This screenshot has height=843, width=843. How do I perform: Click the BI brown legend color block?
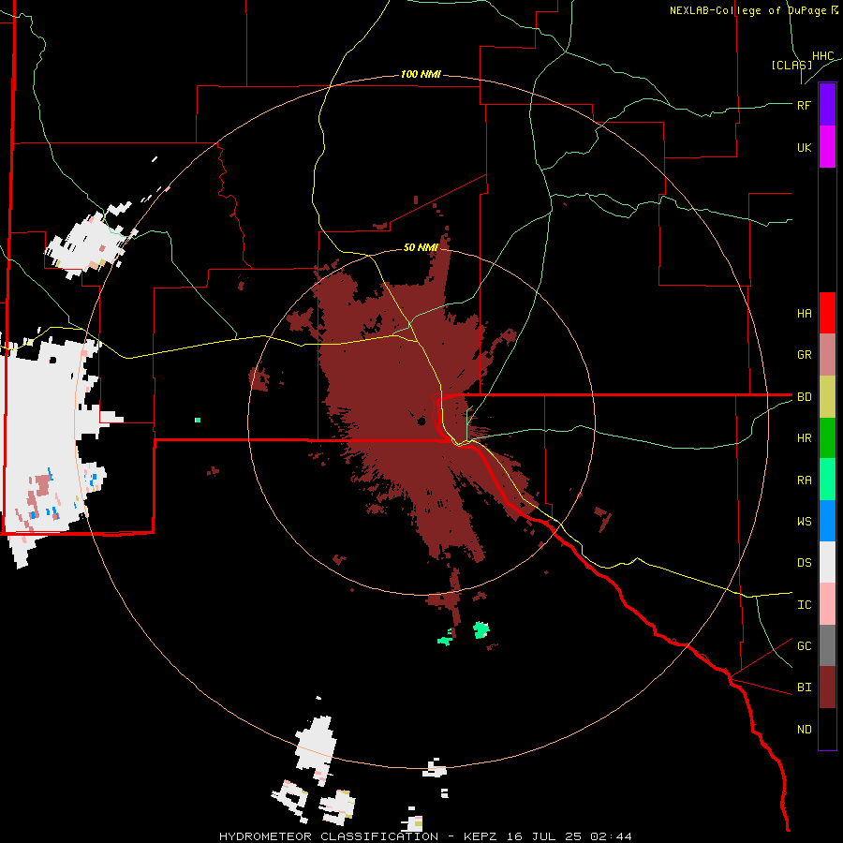click(827, 688)
